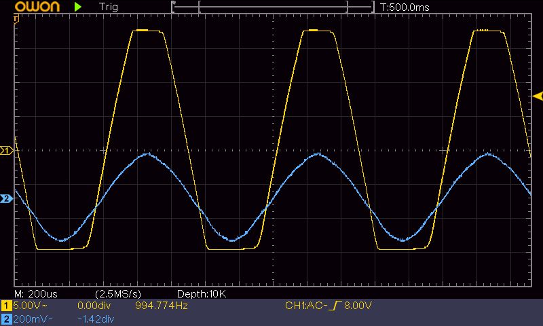Click the 5.00V~ channel 1 scale
543x326 pixels.
point(30,306)
